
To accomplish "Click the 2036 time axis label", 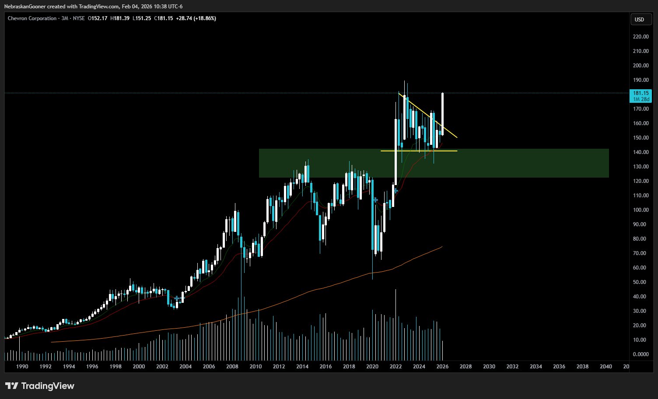I will 559,367.
